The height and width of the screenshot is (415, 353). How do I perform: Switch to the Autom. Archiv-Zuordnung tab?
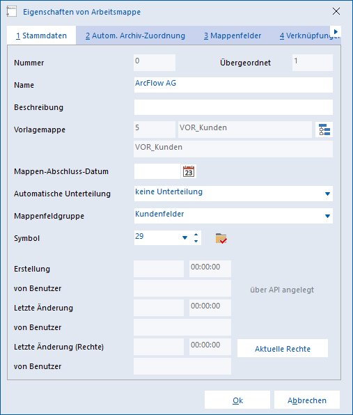(135, 36)
